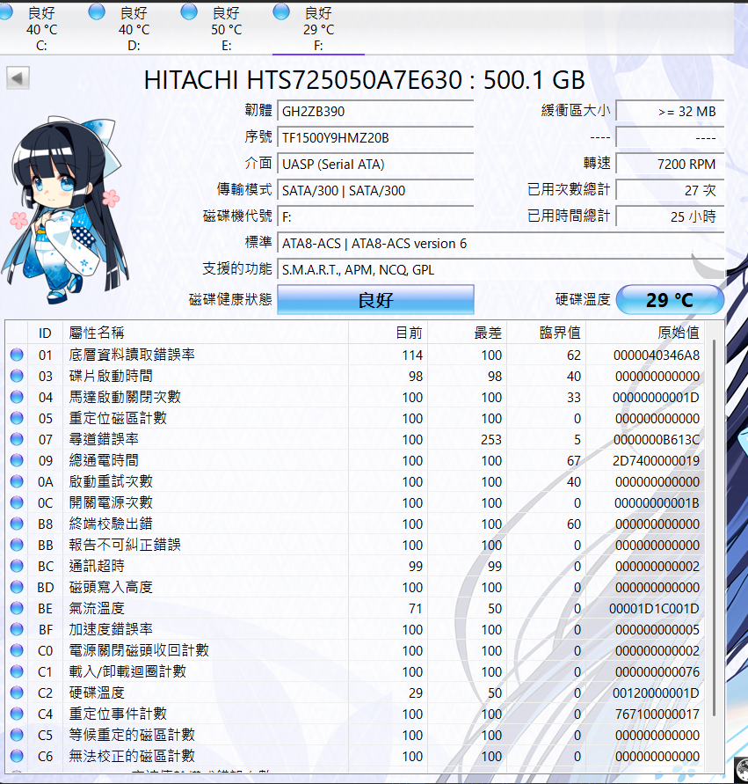Go to previous disk with left arrow

point(18,78)
